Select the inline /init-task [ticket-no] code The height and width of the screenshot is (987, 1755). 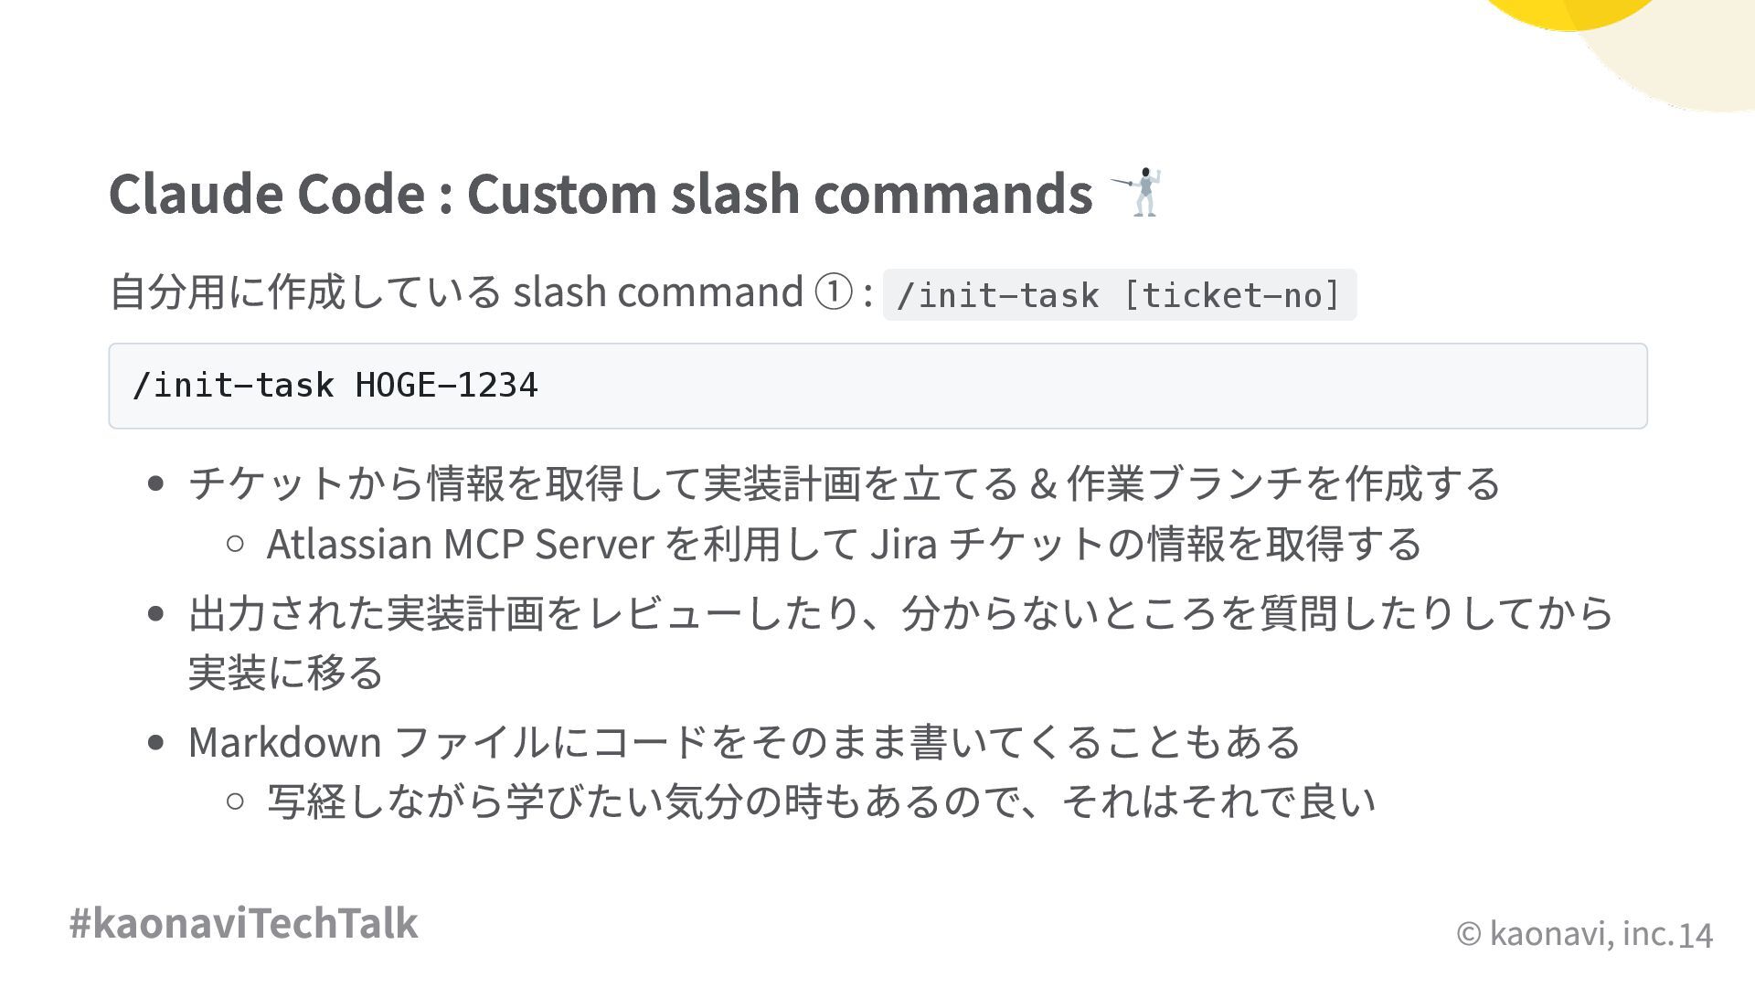tap(1120, 295)
